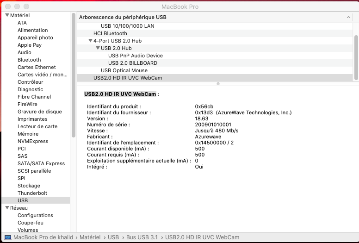This screenshot has height=243, width=359.
Task: Click Matériel in the bottom path bar
Action: coord(90,237)
